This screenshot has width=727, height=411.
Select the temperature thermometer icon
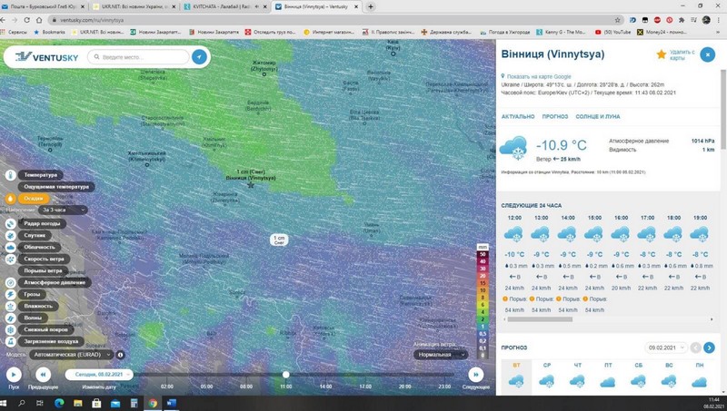[x=10, y=175]
